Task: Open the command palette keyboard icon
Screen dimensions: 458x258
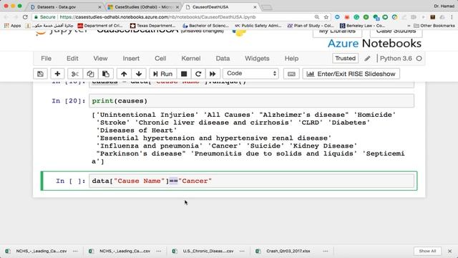Action: pyautogui.click(x=291, y=74)
